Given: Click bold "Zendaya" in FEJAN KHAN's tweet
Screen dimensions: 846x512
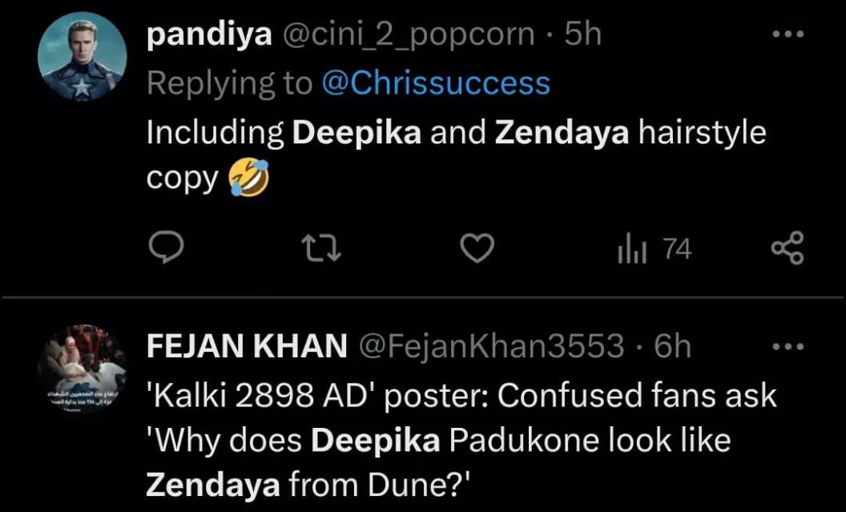Looking at the screenshot, I should [213, 485].
